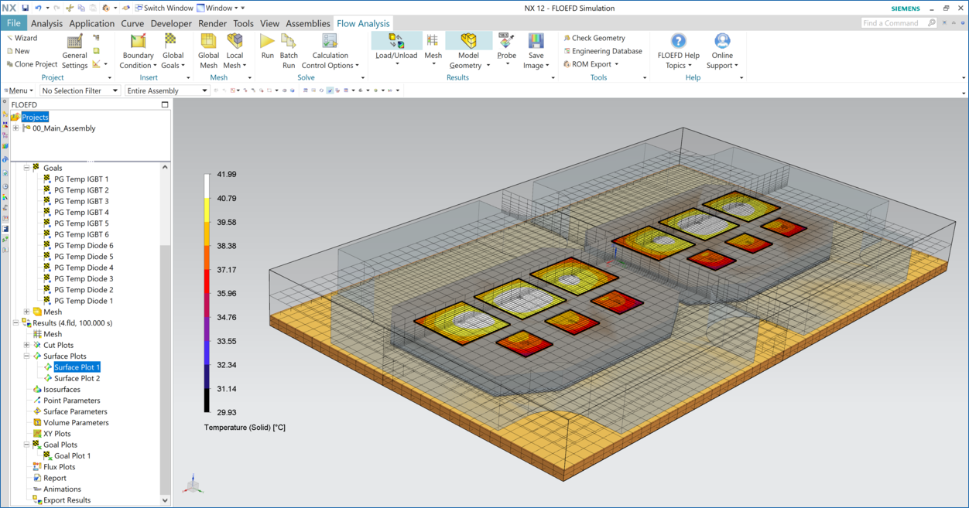This screenshot has width=969, height=508.
Task: Expand the 00_Main_Assembly project node
Action: click(x=15, y=128)
